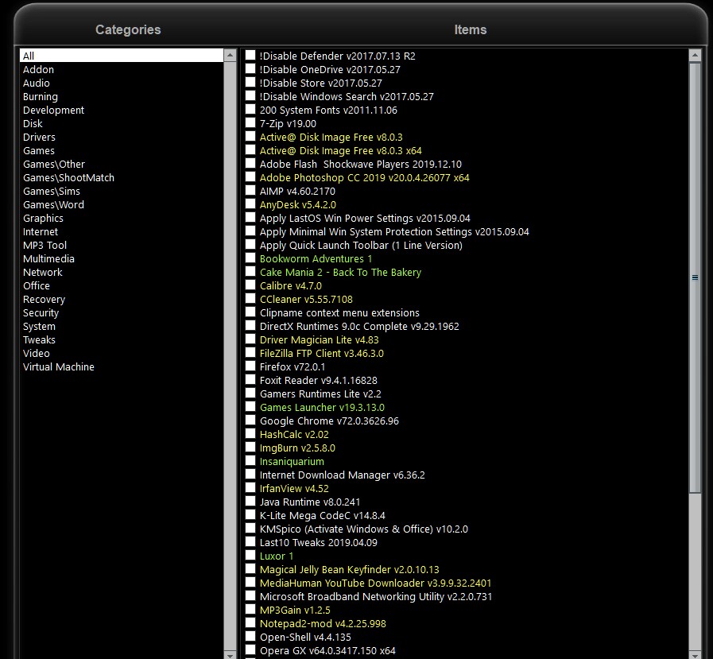The height and width of the screenshot is (659, 713).
Task: Enable the ImgBurn v2.5.8.0 checkbox
Action: 250,448
